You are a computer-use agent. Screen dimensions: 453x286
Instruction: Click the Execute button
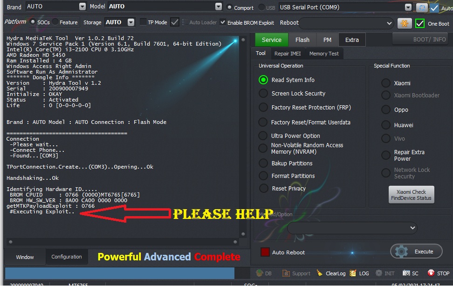coord(416,252)
